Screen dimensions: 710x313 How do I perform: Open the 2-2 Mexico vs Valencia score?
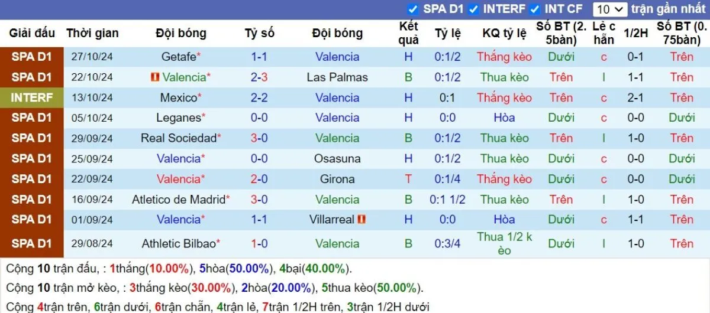(x=259, y=97)
